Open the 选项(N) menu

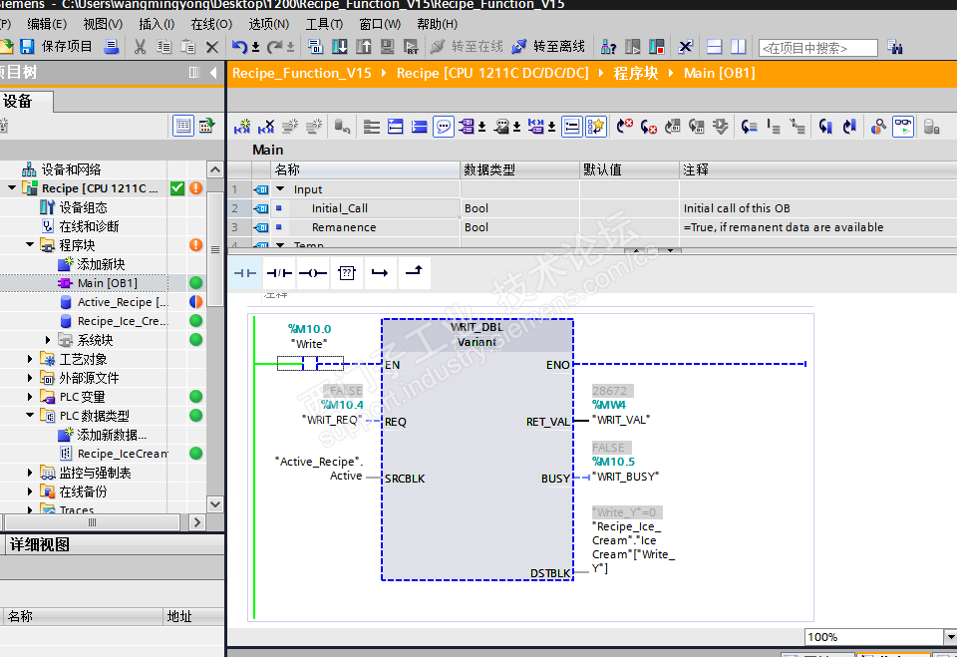268,24
